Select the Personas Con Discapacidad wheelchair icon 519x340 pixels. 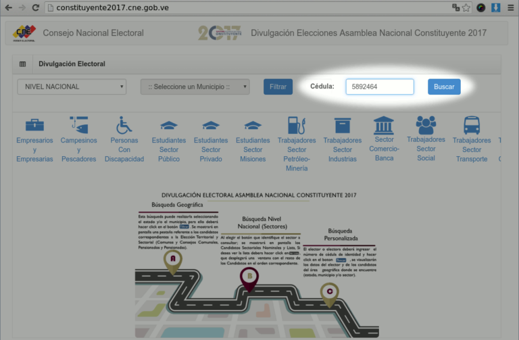[124, 125]
